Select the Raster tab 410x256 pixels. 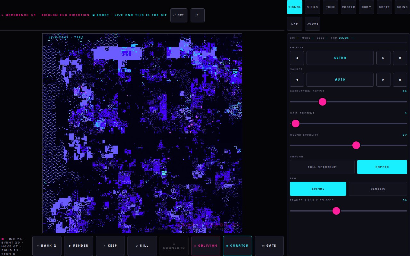tap(348, 7)
